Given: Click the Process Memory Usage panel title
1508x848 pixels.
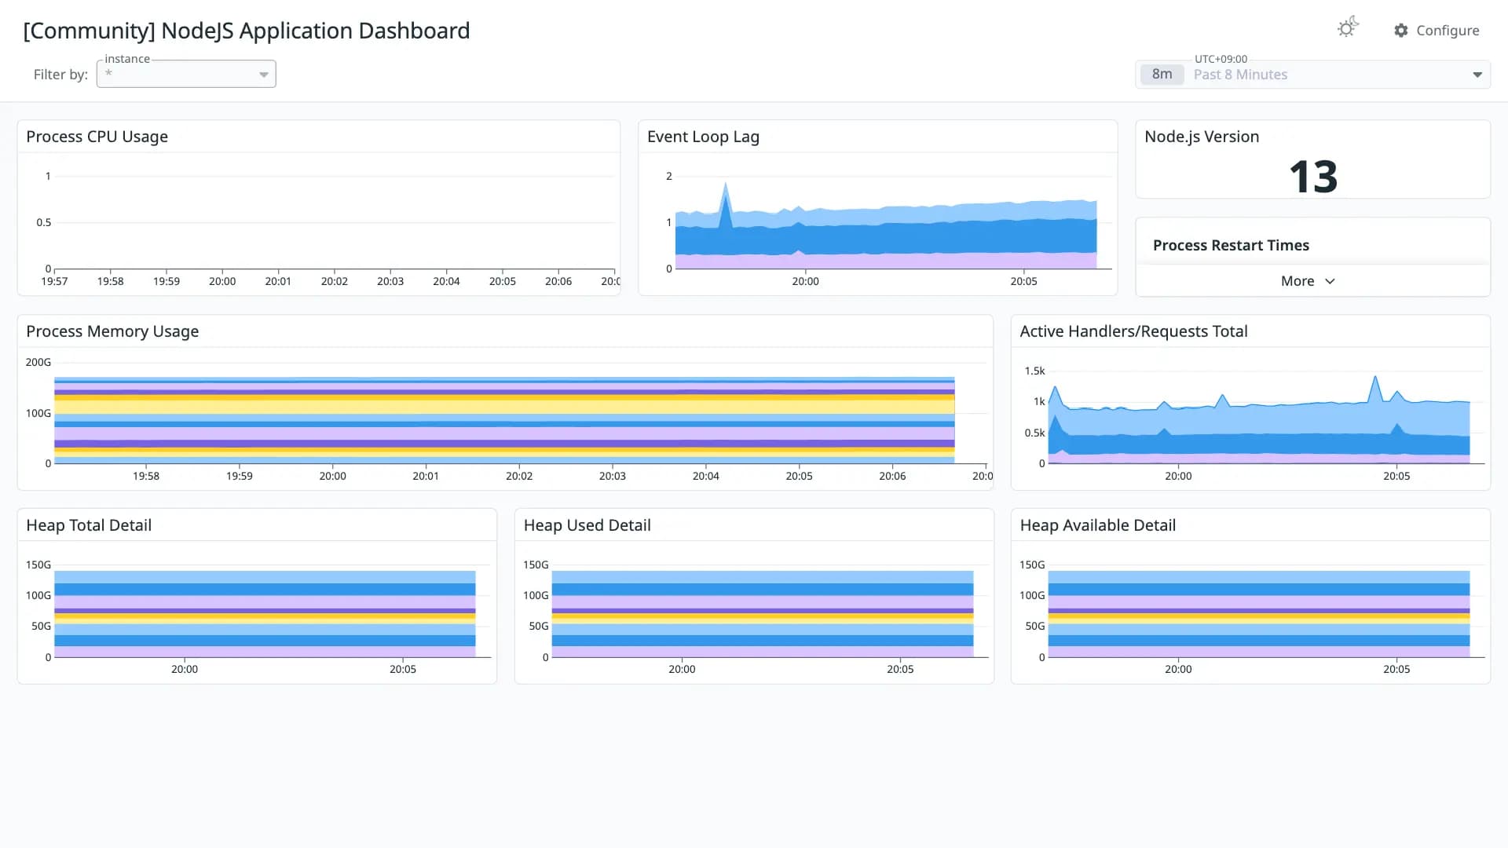Looking at the screenshot, I should coord(112,331).
